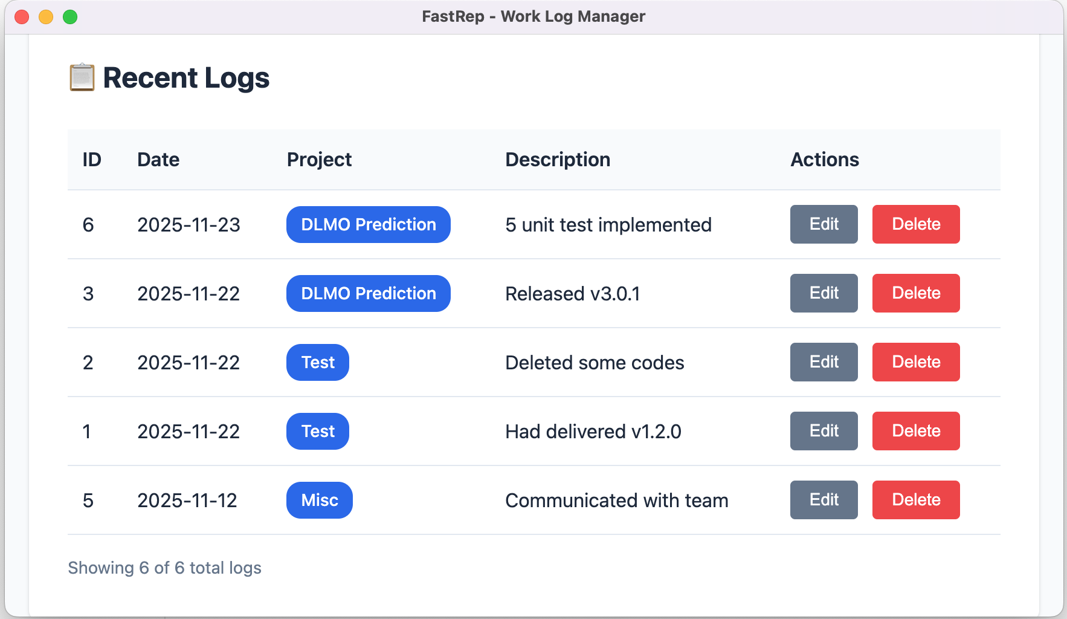1067x619 pixels.
Task: Click the DLMO Prediction tag on log 3
Action: [368, 294]
